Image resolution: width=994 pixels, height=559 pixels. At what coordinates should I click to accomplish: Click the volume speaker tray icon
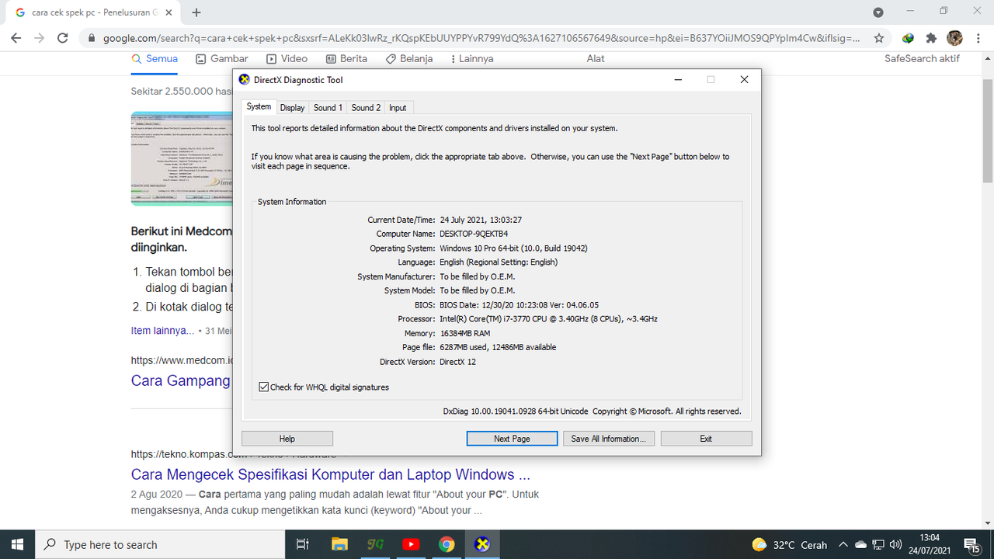tap(895, 544)
